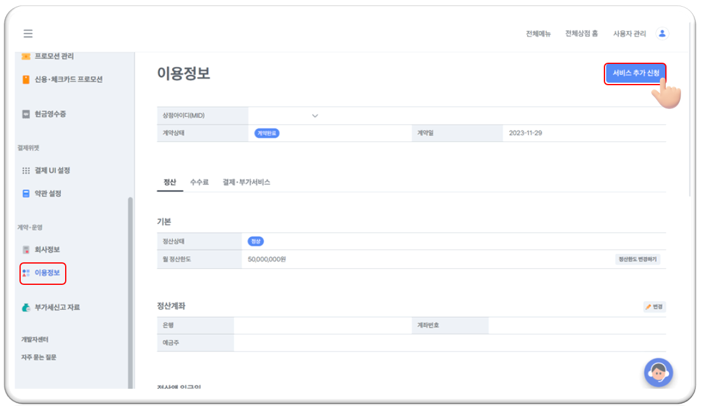Expand the 상점아이디(MID) dropdown
Viewport: 703px width, 406px height.
click(315, 116)
